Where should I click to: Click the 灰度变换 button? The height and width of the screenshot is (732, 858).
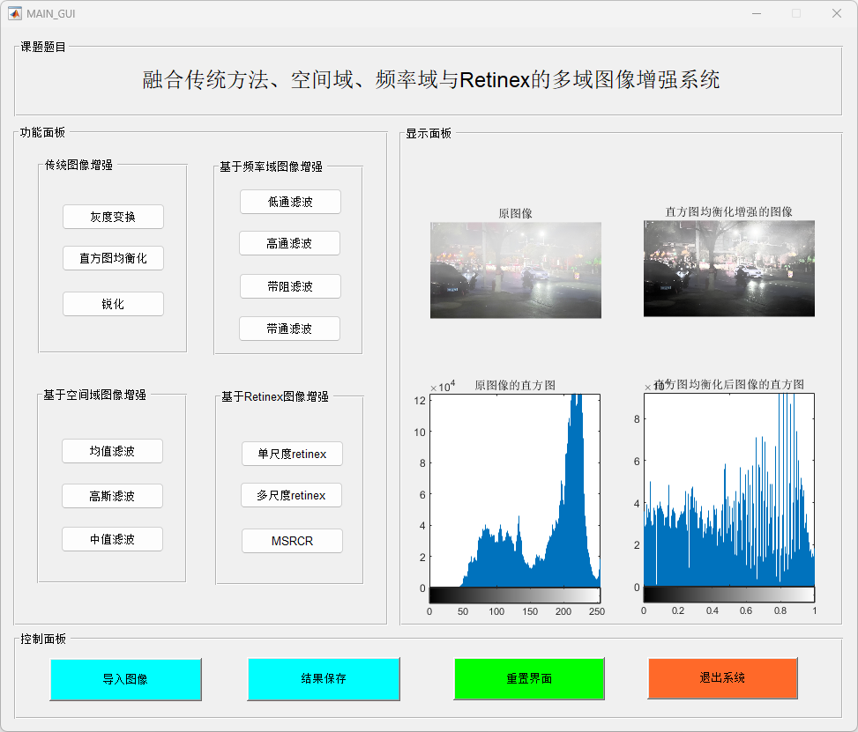click(x=113, y=217)
